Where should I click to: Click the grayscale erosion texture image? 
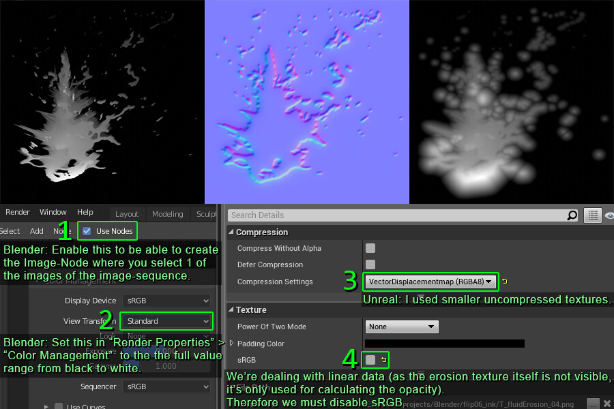coord(102,102)
